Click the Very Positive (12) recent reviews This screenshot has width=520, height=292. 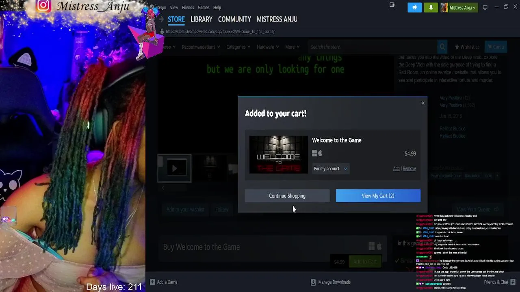point(454,98)
